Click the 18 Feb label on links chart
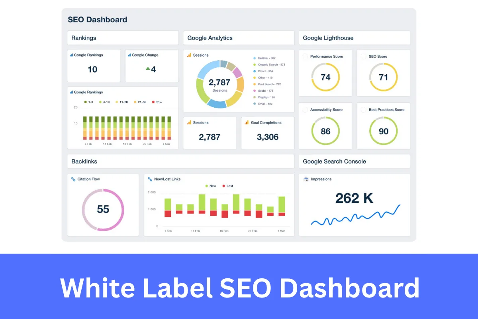The image size is (478, 319). coord(223,231)
